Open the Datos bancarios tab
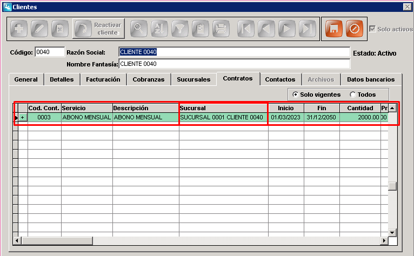414x256 pixels. 371,79
